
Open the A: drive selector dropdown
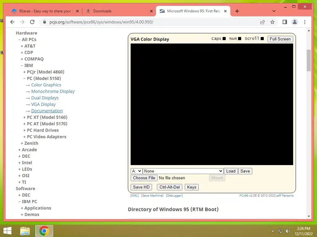click(x=137, y=171)
